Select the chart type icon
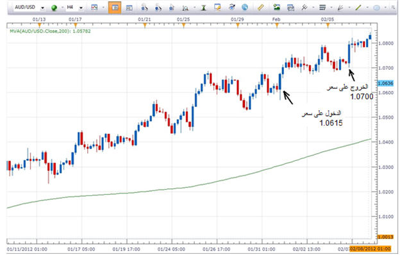This screenshot has width=400, height=255. pyautogui.click(x=94, y=8)
